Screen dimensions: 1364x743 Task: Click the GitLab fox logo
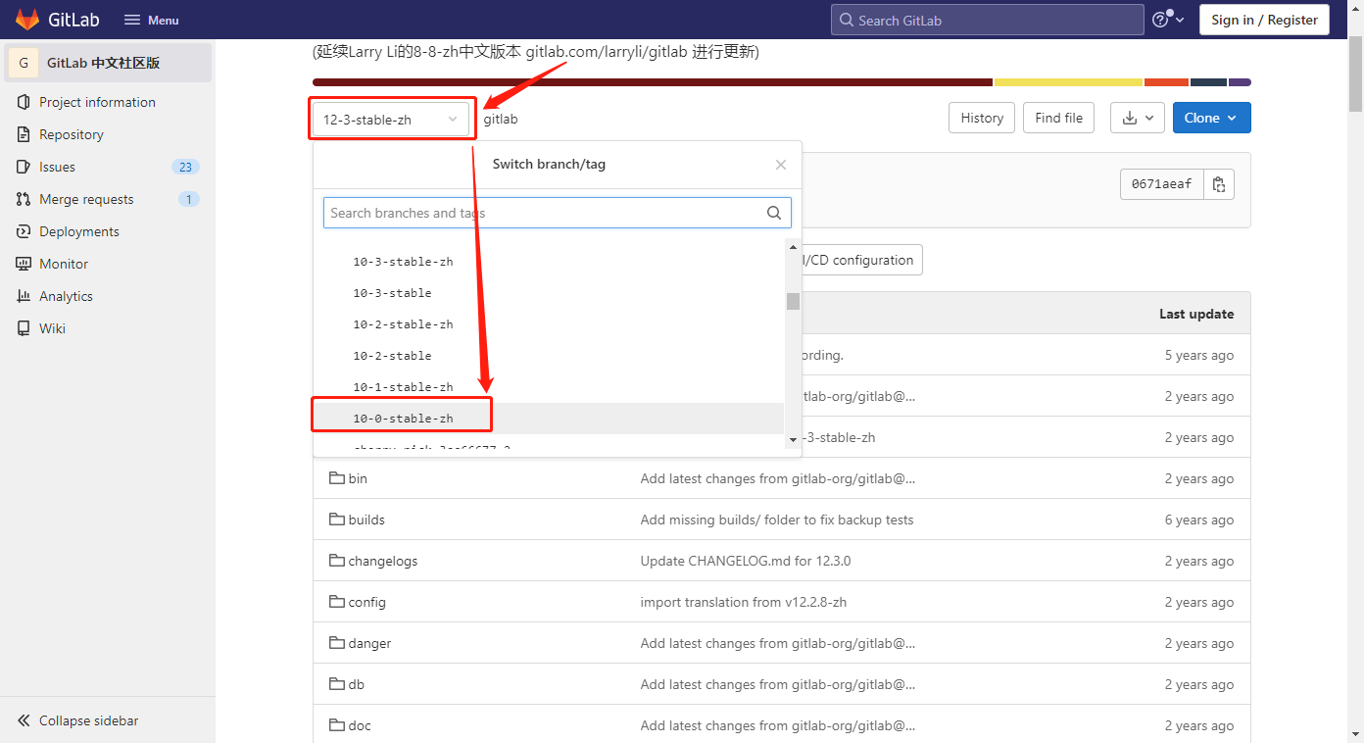tap(26, 19)
